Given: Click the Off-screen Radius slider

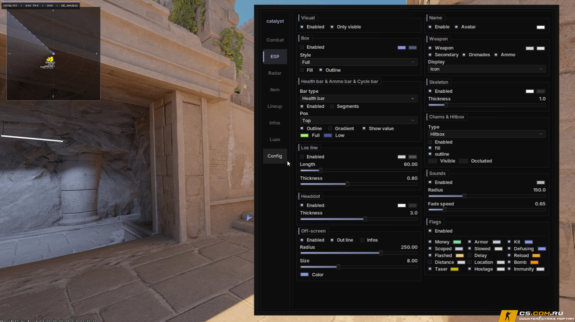Looking at the screenshot, I should [x=359, y=253].
